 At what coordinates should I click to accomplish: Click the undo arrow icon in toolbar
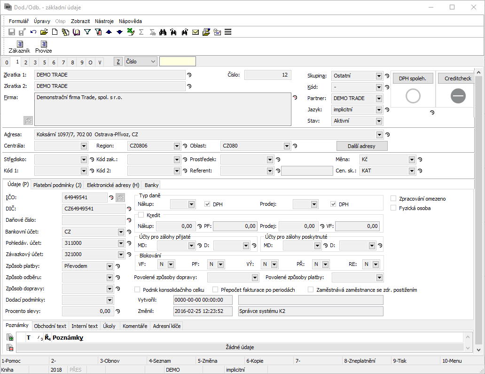click(33, 32)
